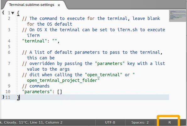Click the word iTerm.sh in line 3

click(127, 30)
